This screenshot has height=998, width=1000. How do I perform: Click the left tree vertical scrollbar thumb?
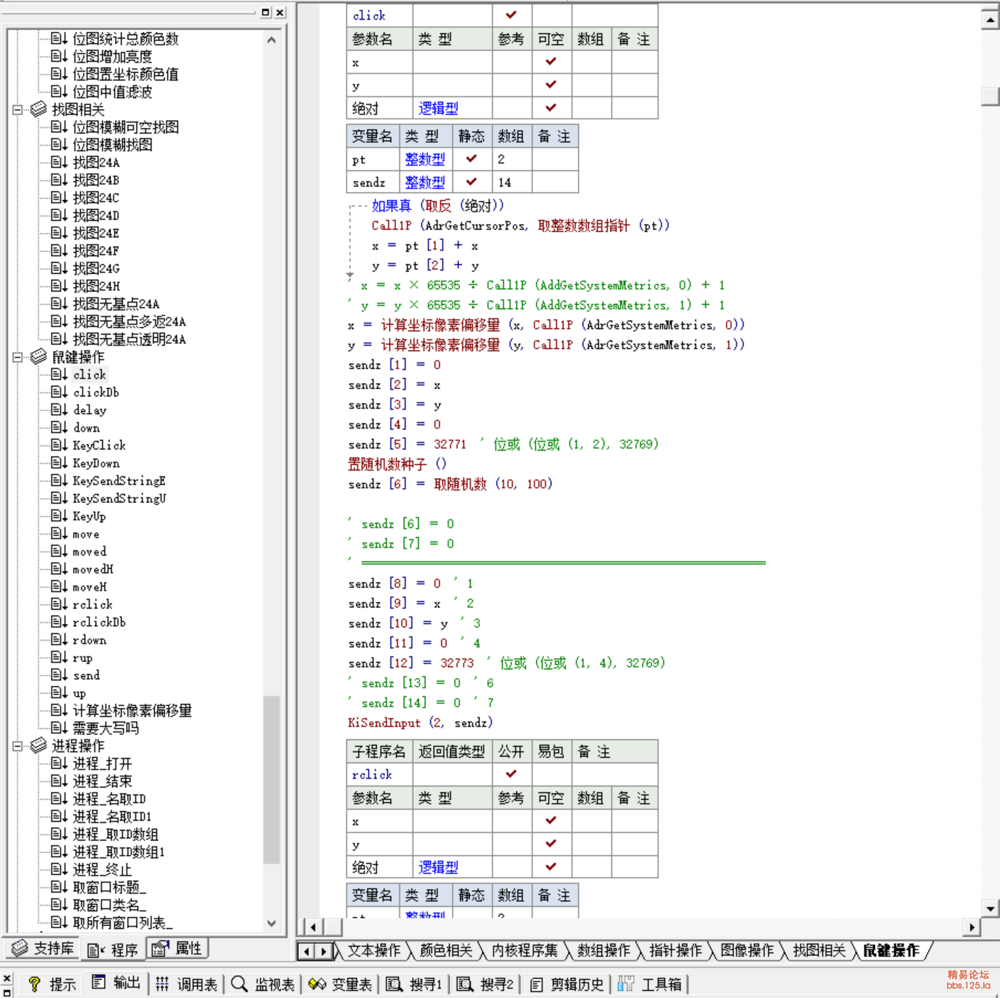[271, 778]
